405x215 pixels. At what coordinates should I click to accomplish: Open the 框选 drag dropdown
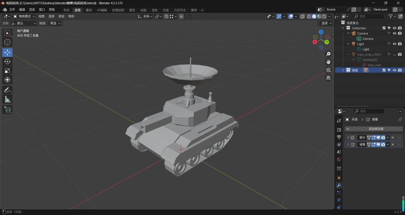coord(55,23)
